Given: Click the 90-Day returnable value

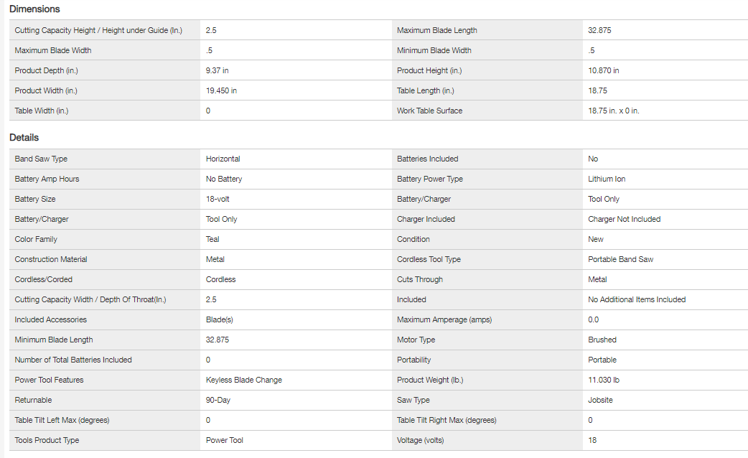Looking at the screenshot, I should tap(218, 400).
